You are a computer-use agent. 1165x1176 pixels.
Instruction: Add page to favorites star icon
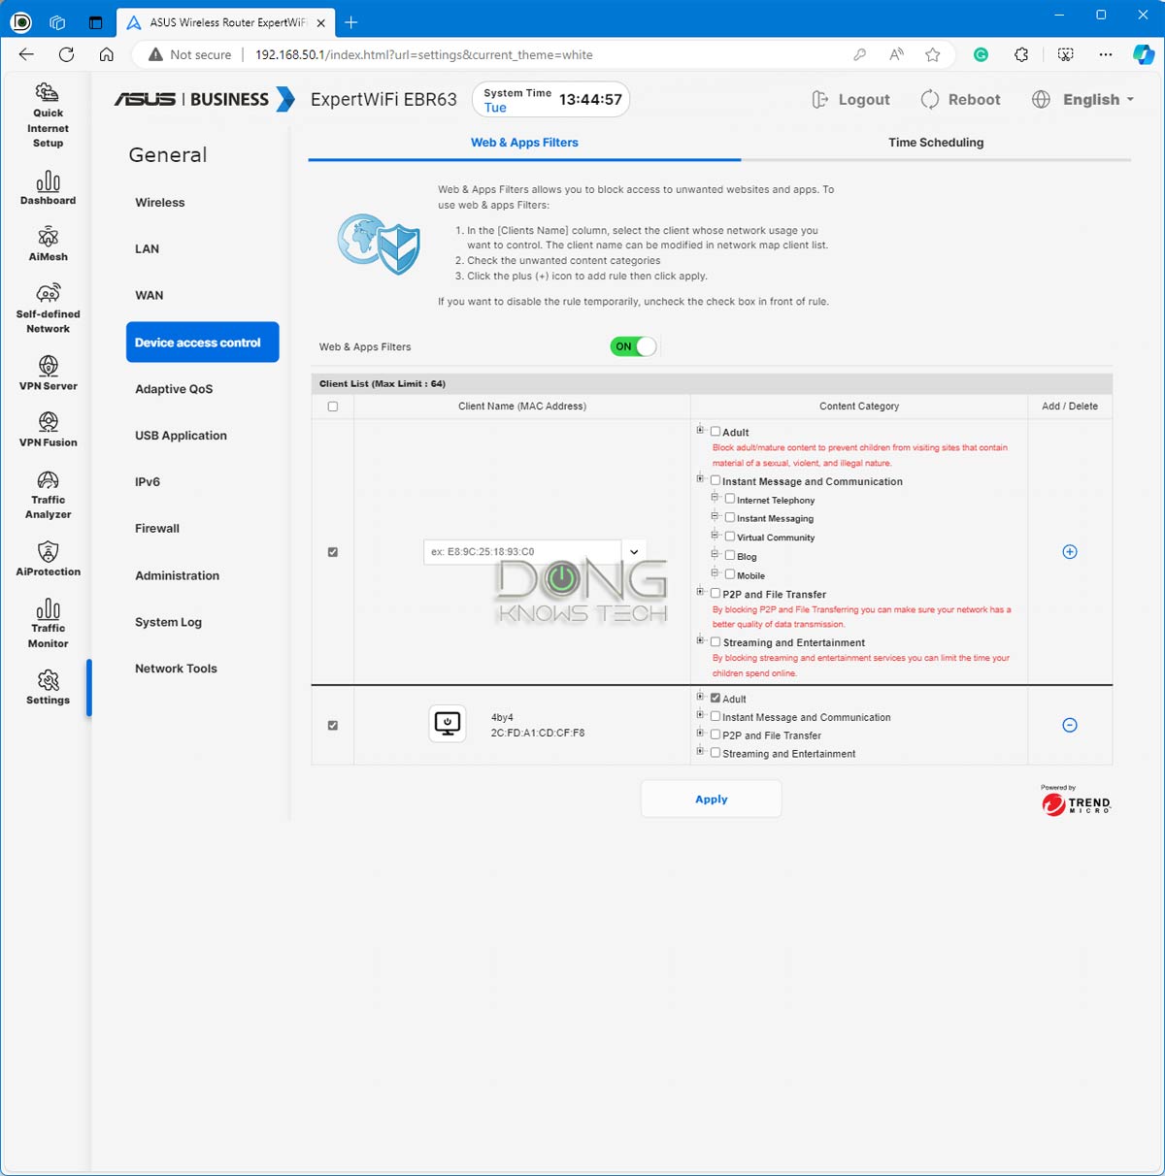click(933, 54)
